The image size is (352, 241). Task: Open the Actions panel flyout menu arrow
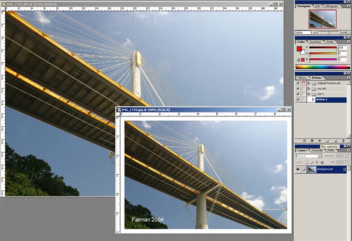click(348, 77)
